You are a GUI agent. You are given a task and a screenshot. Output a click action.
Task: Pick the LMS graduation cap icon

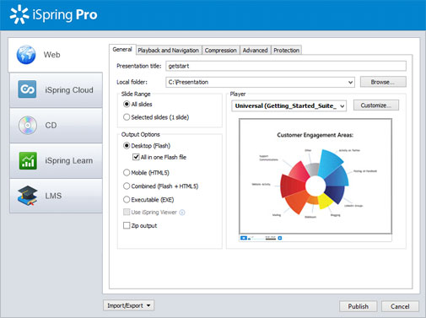tap(27, 196)
